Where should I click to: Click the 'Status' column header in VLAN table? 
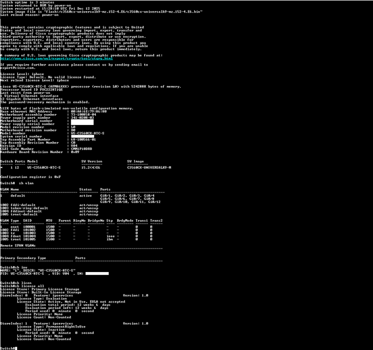pos(86,189)
